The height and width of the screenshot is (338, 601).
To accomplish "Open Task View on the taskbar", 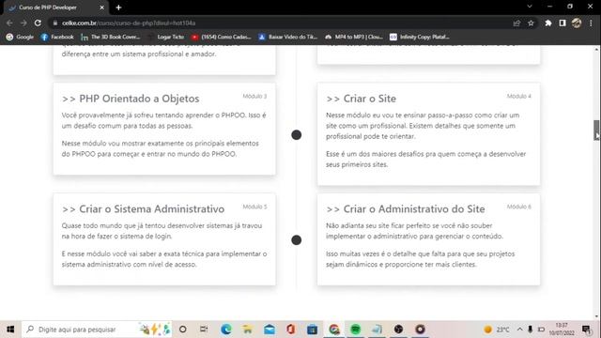I will click(204, 330).
